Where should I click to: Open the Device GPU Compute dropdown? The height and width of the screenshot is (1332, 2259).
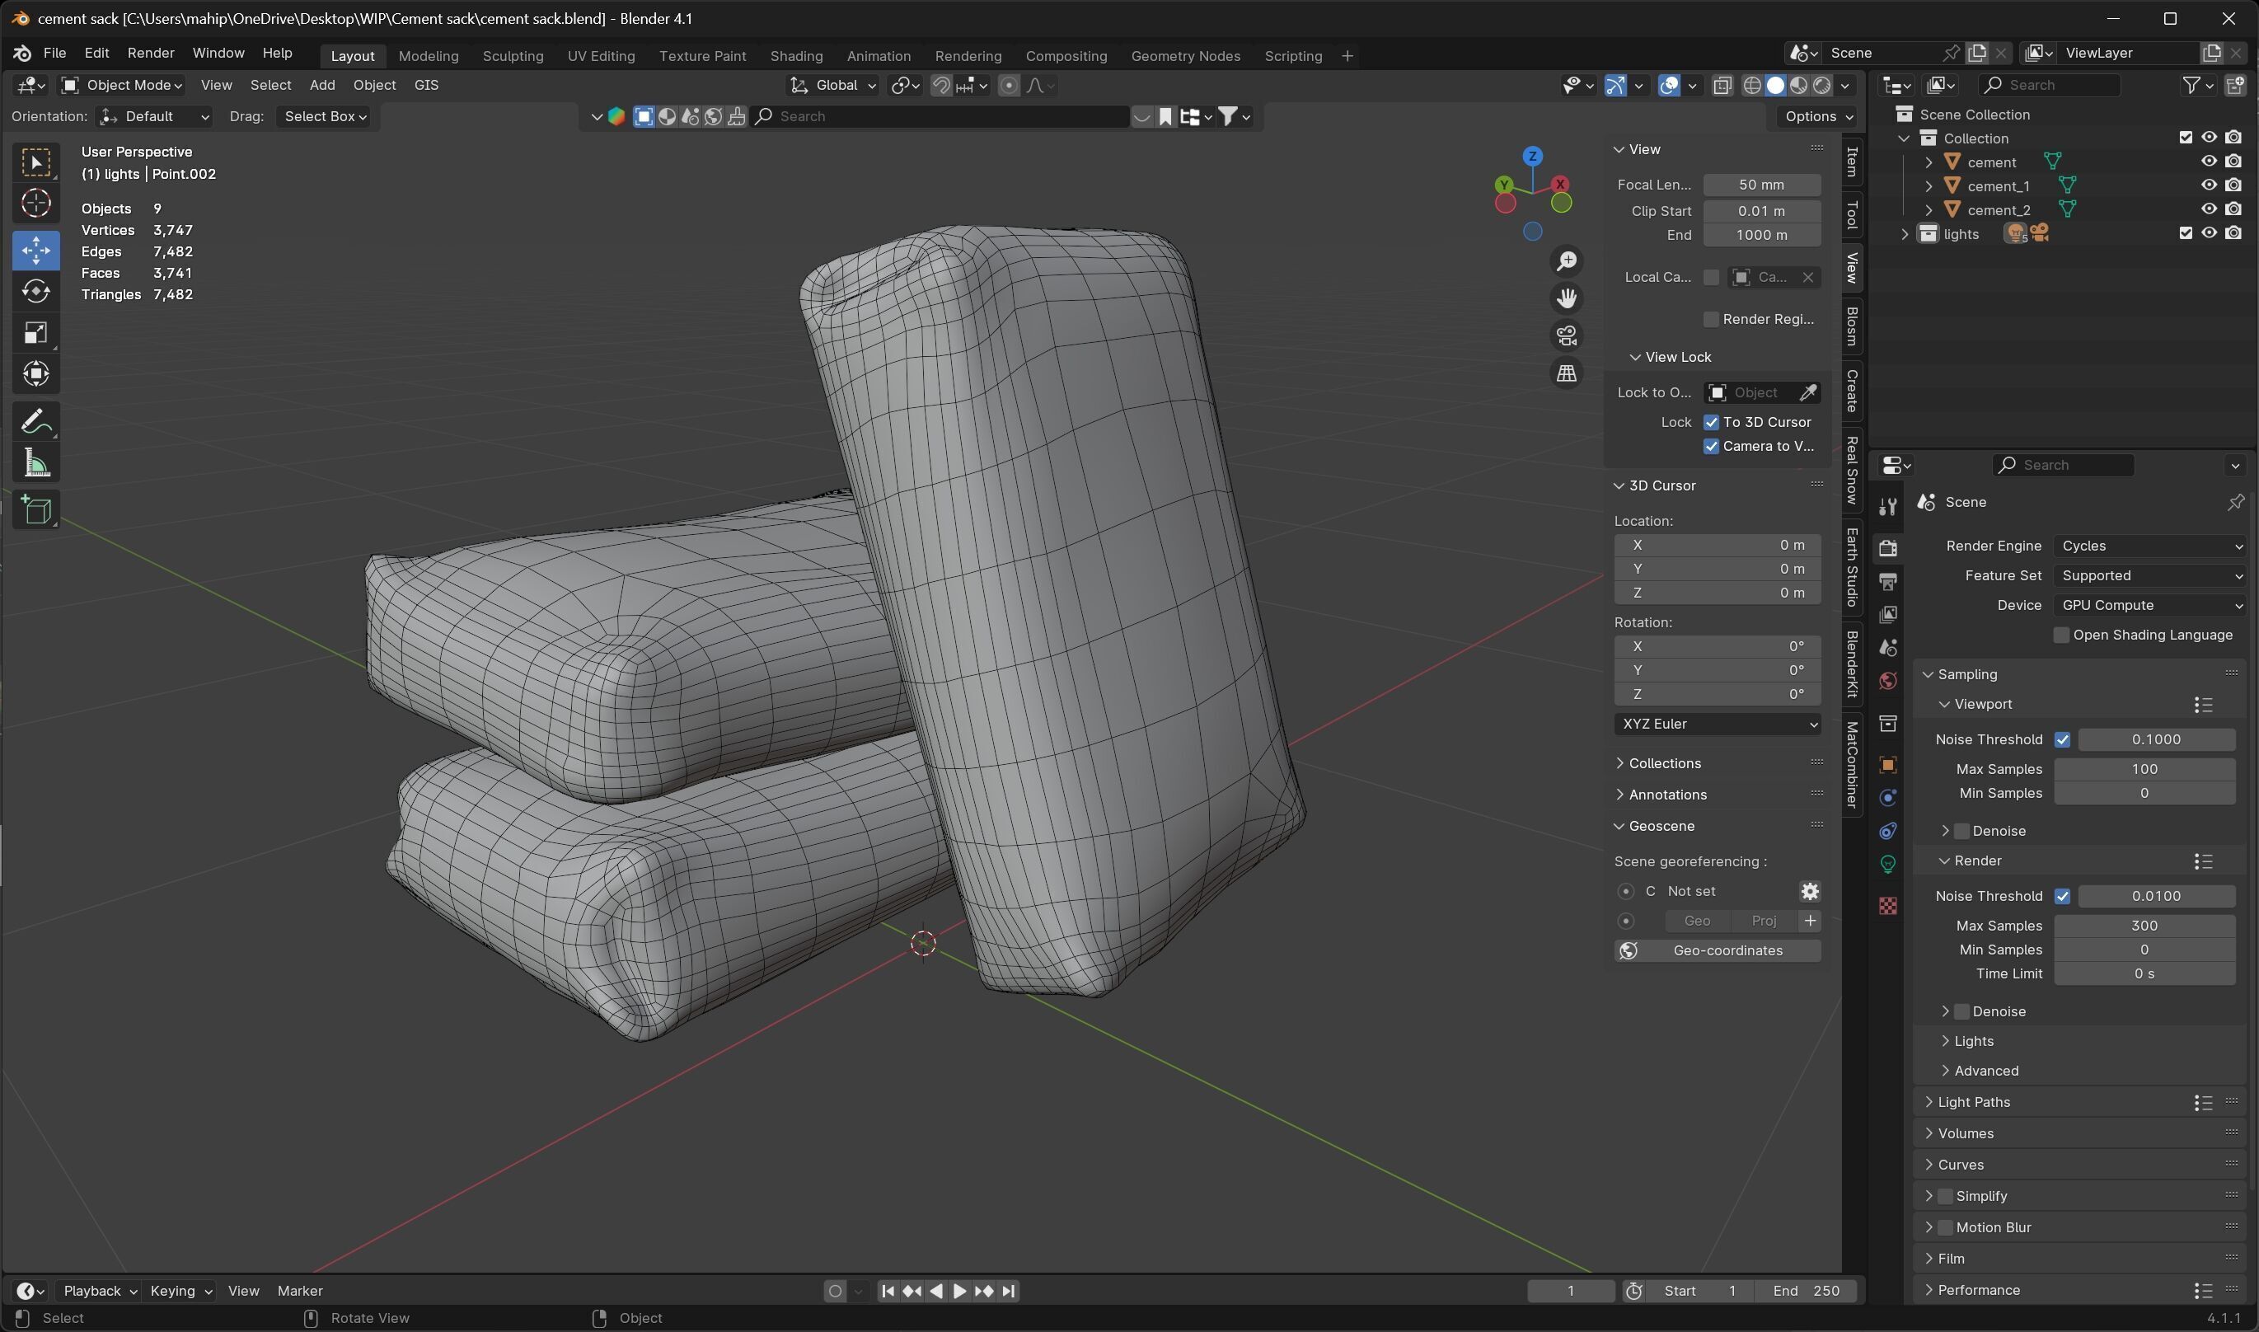click(2151, 605)
